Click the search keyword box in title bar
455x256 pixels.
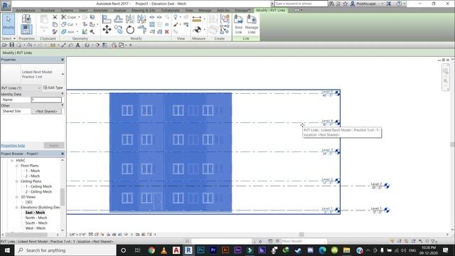coord(301,4)
